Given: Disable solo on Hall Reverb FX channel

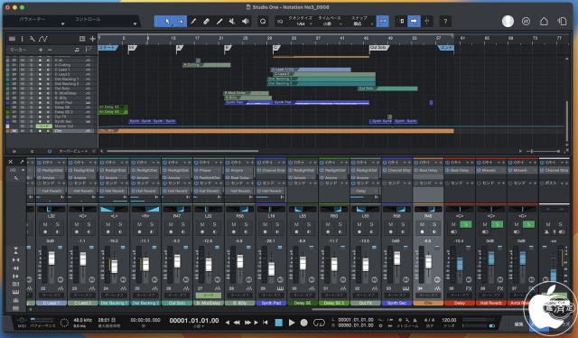Looking at the screenshot, I should pos(497,224).
